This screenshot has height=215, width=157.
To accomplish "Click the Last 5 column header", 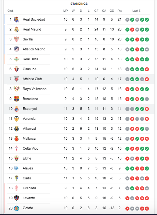I will pos(136,11).
